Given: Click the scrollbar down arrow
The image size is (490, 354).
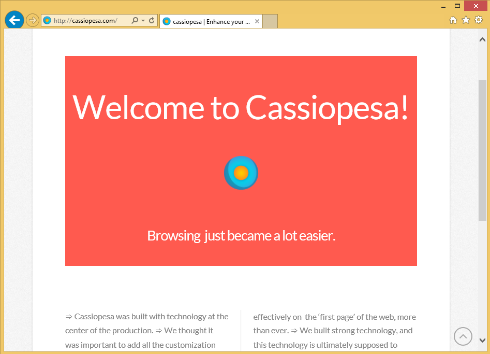Looking at the screenshot, I should pyautogui.click(x=482, y=340).
